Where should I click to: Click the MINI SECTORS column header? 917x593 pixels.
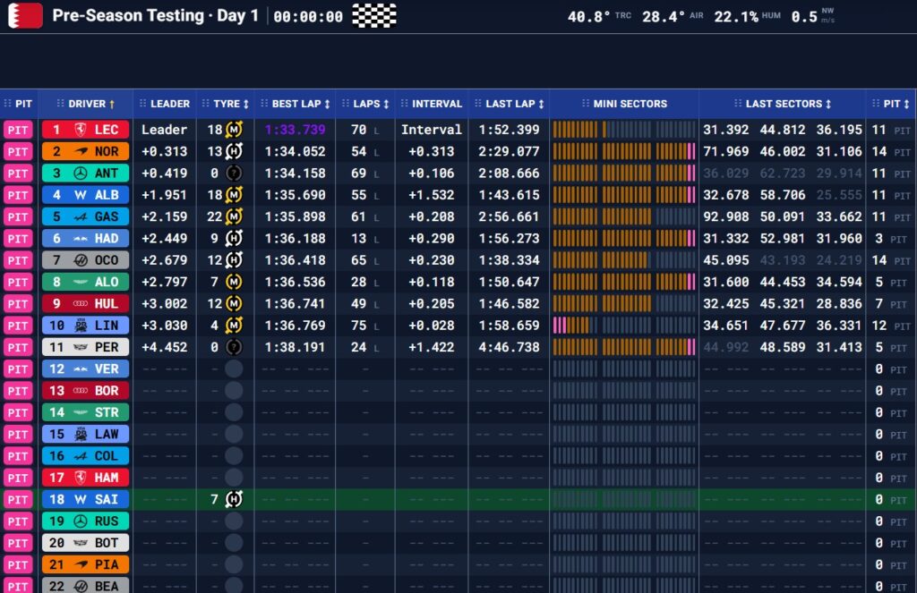[624, 104]
